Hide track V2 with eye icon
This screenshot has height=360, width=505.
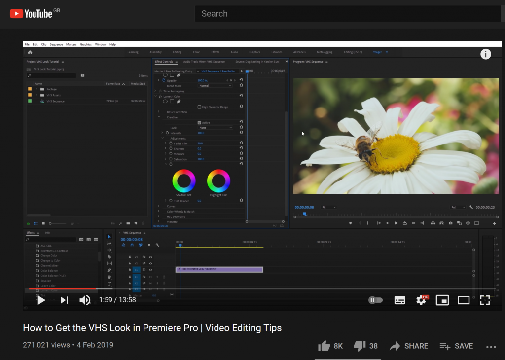point(150,263)
